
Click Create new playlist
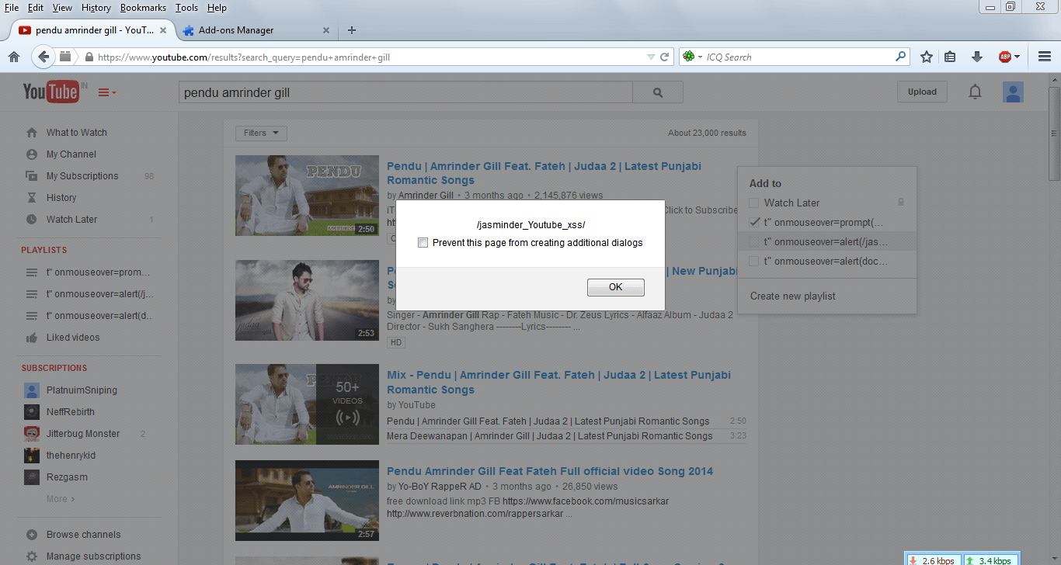[x=793, y=296]
